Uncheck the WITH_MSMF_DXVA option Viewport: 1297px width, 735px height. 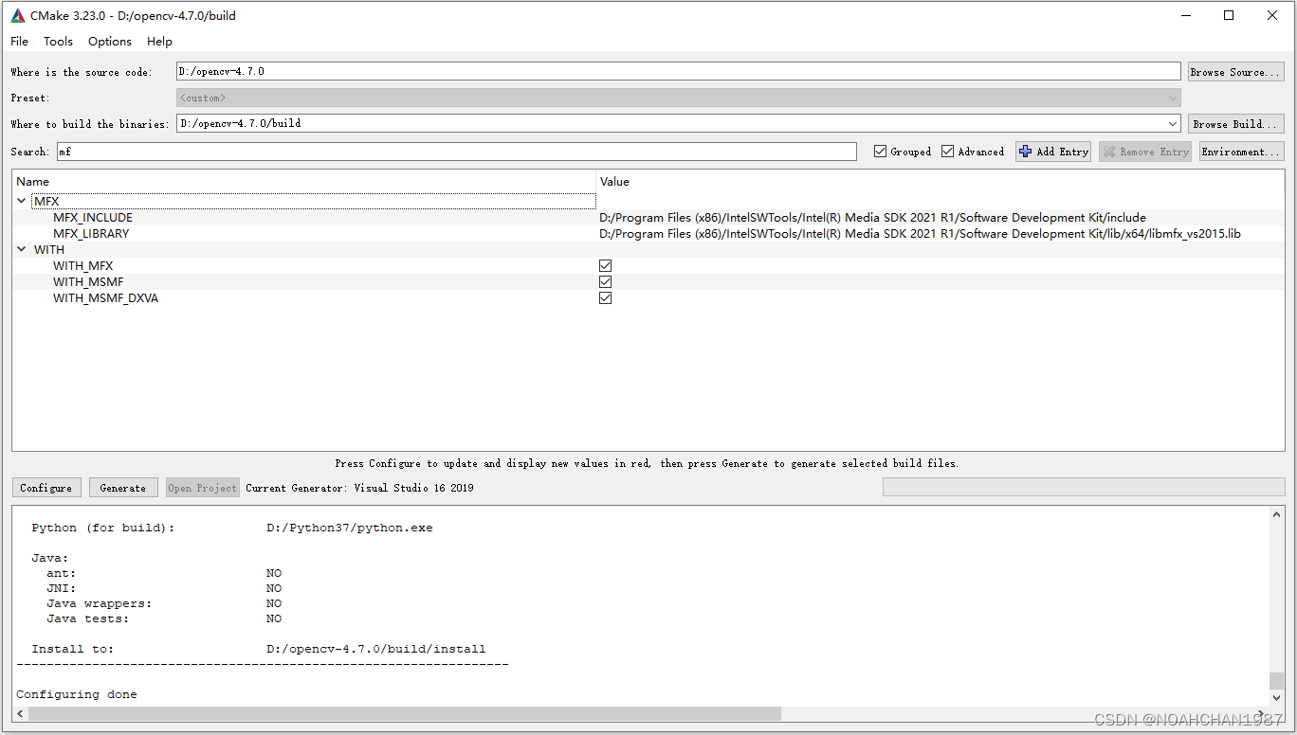point(605,298)
